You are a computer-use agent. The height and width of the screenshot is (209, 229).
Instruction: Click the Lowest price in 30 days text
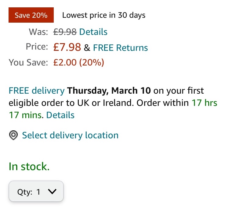[x=104, y=15]
